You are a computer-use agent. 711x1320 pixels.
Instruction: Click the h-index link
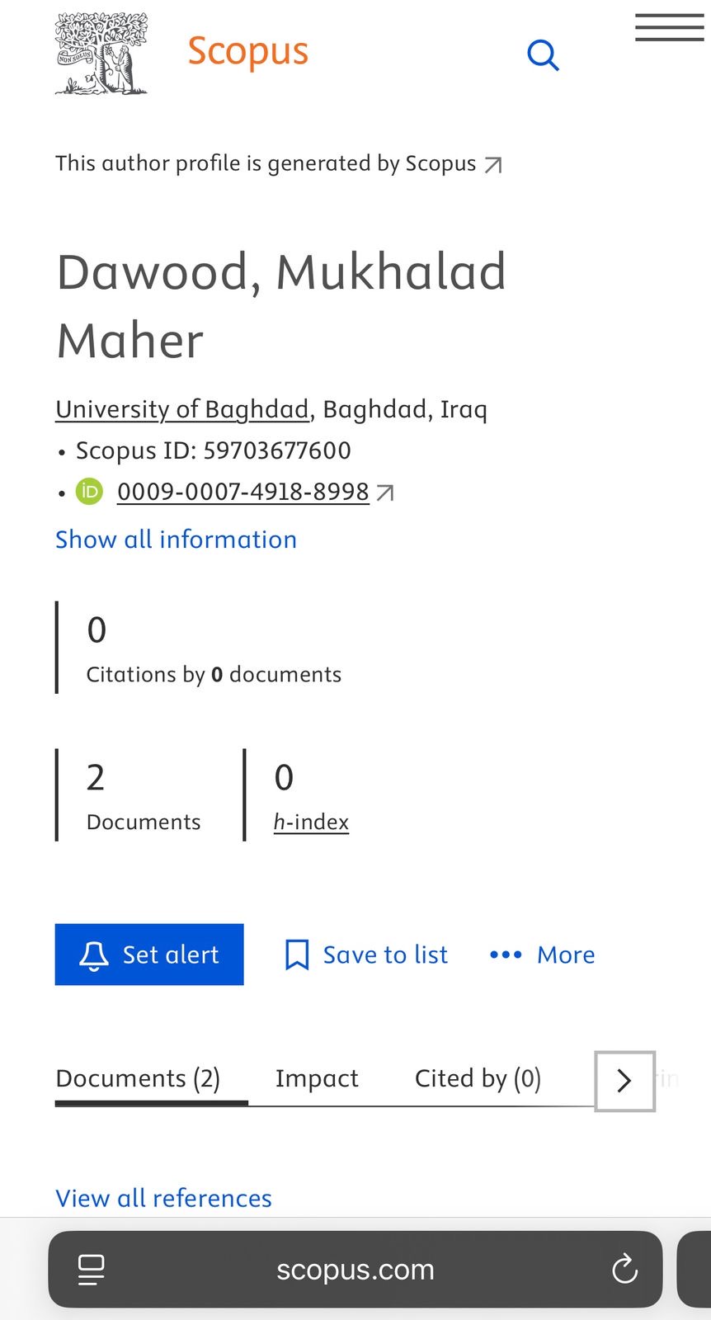click(311, 823)
